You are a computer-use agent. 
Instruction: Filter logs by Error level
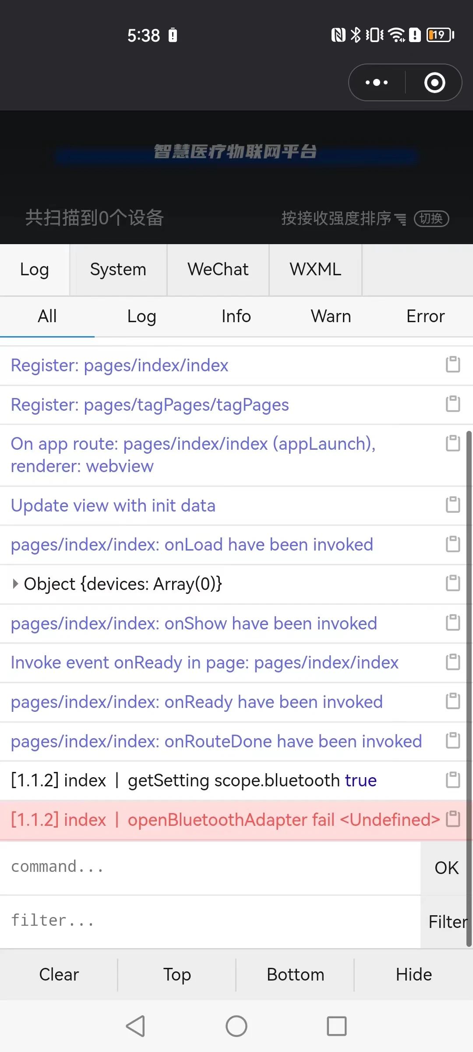tap(425, 316)
